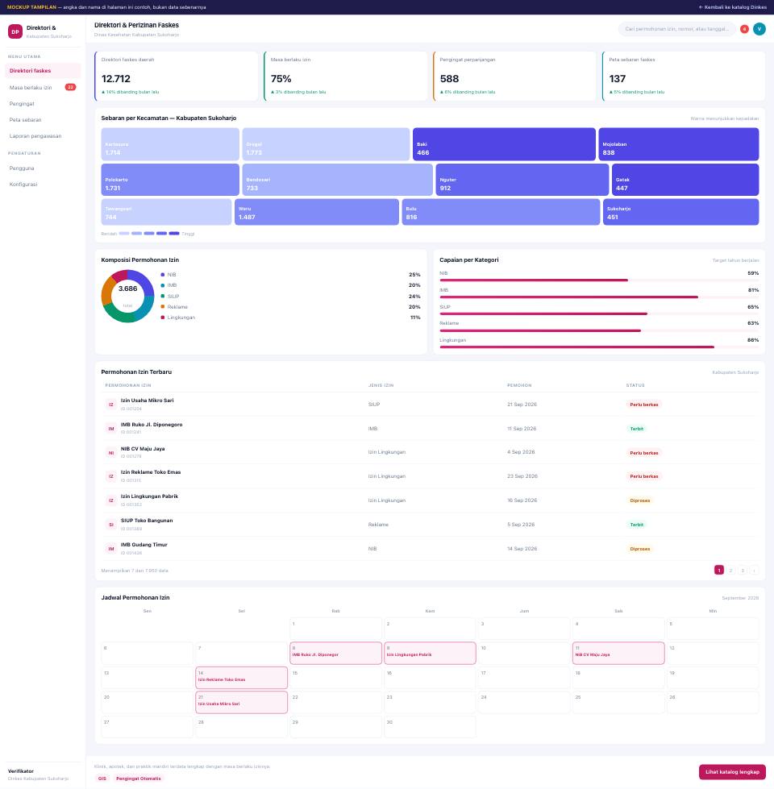Click Diproses status of Izin Lingkungan Pabrik
Screen dimensions: 774x789
(x=639, y=500)
